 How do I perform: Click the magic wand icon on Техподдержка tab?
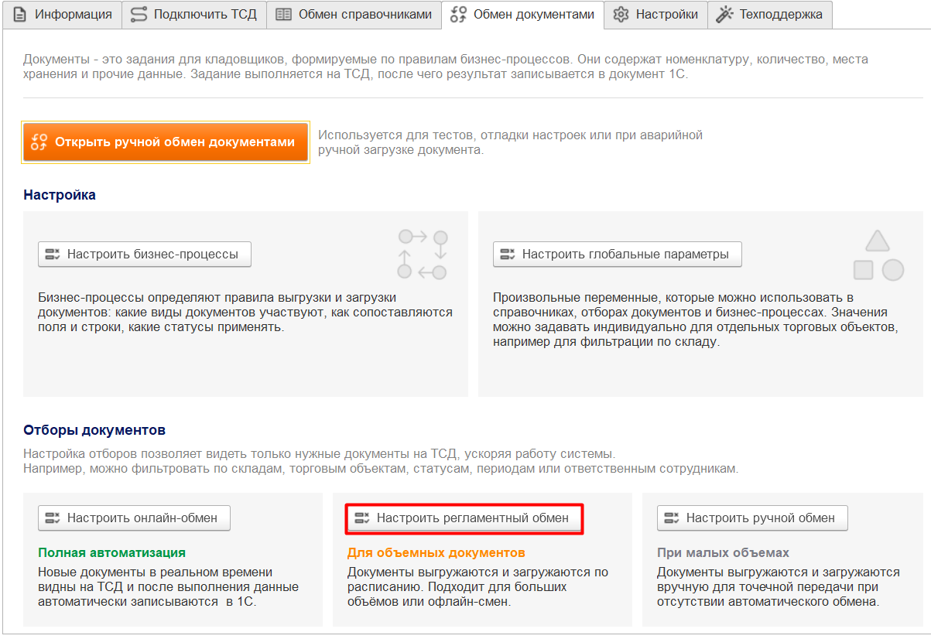pyautogui.click(x=724, y=15)
